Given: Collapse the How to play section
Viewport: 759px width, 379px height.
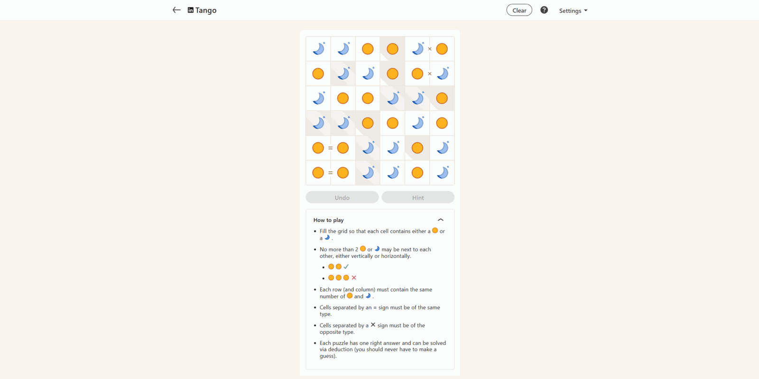Looking at the screenshot, I should [x=441, y=220].
